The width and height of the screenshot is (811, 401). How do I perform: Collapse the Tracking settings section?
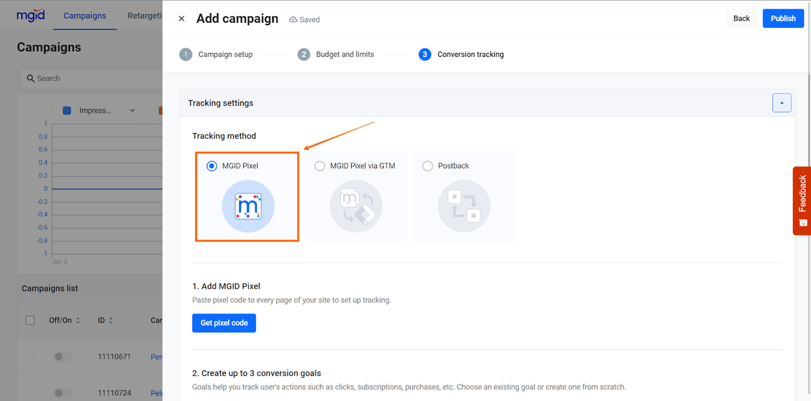click(782, 102)
